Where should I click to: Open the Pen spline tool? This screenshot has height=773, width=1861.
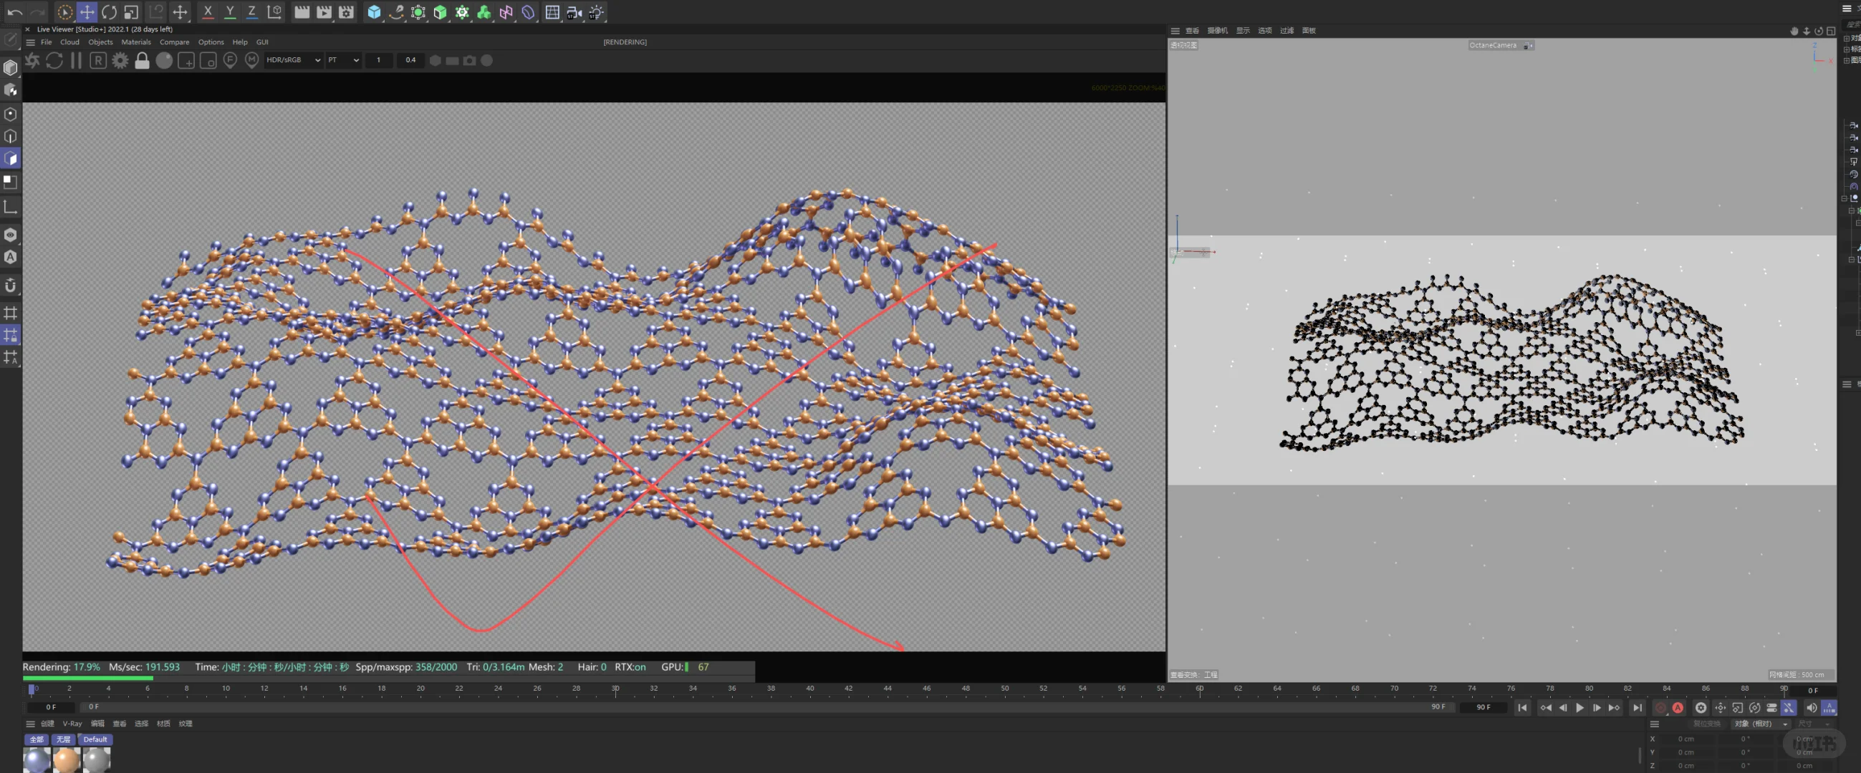(x=396, y=12)
